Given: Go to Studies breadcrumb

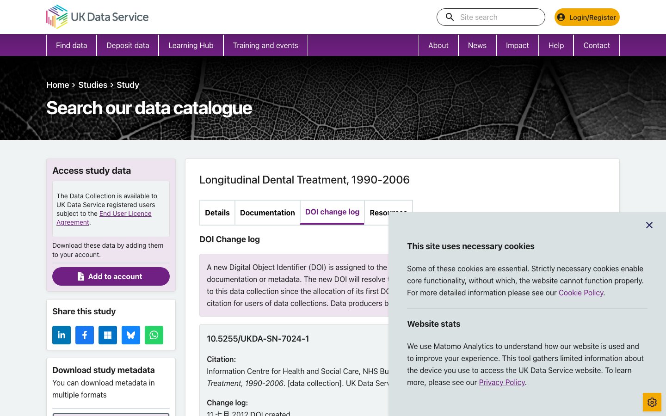Looking at the screenshot, I should 92,85.
